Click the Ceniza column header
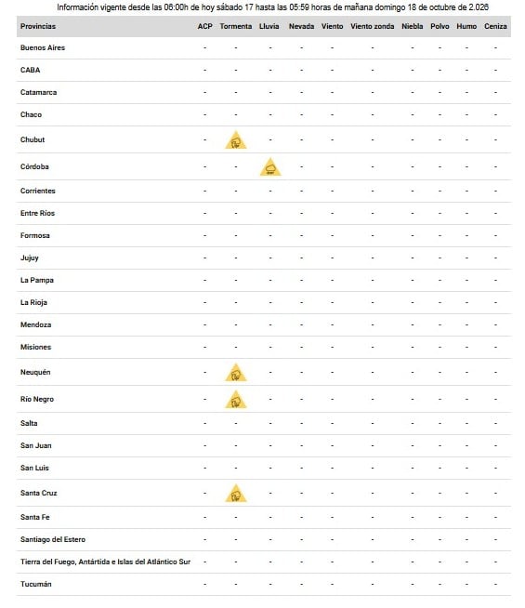The width and height of the screenshot is (525, 608). tap(495, 26)
